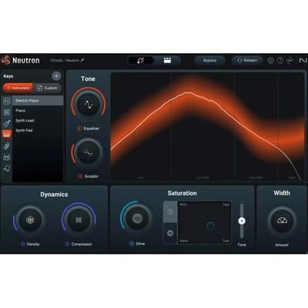Open settings gear icon
308x308 pixels.
[x=271, y=61]
